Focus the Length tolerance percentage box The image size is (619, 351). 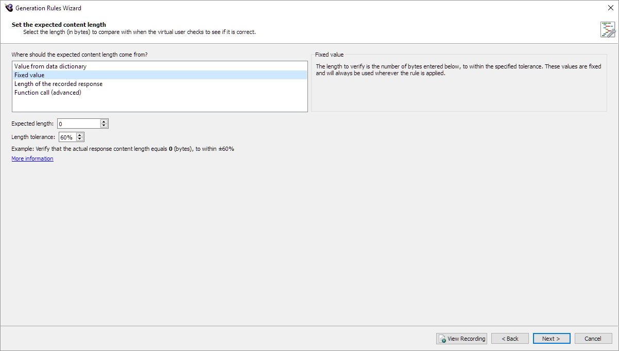coord(67,137)
